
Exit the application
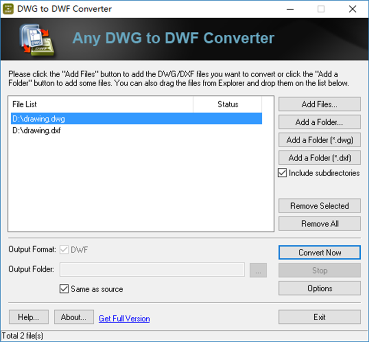[x=319, y=317]
